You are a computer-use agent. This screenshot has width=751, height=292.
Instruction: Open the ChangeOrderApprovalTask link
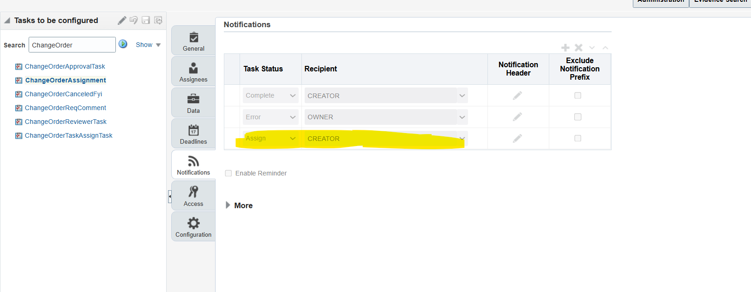pyautogui.click(x=65, y=66)
